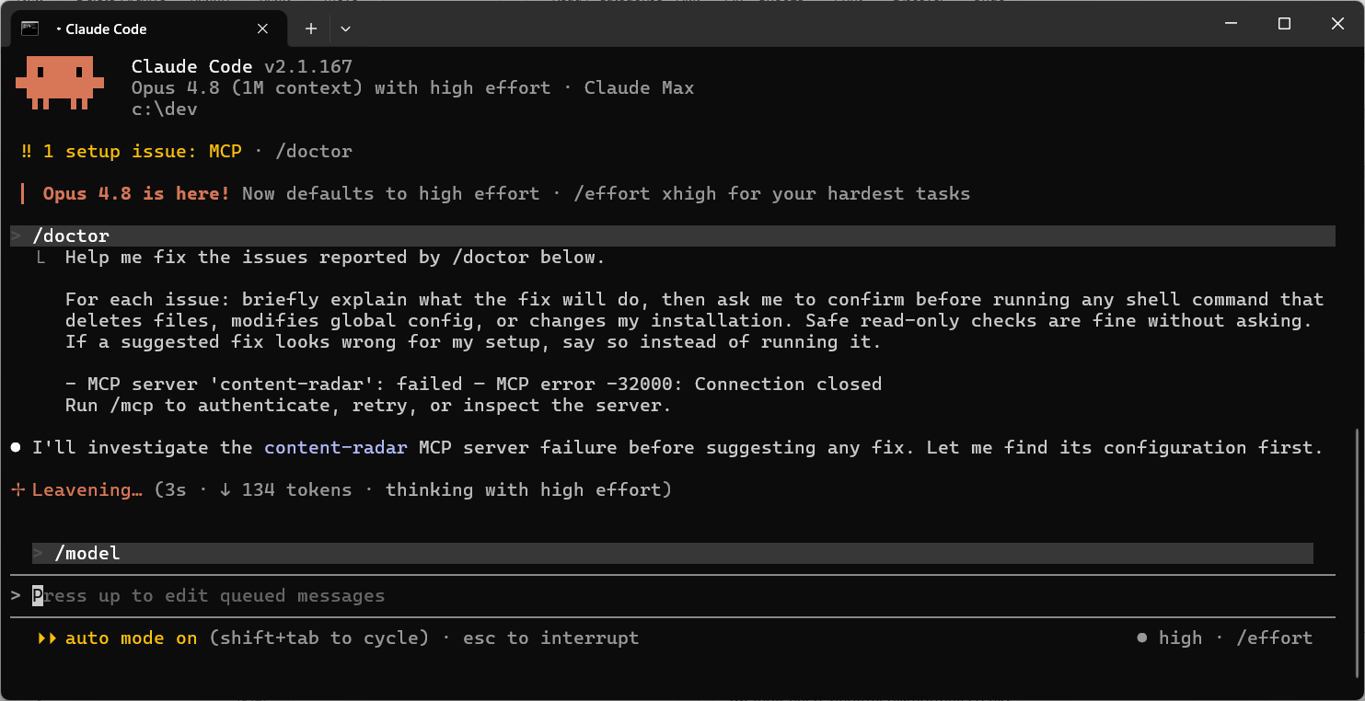Click '/effort xhigh for your hardest tasks'
Image resolution: width=1365 pixels, height=701 pixels.
point(771,194)
